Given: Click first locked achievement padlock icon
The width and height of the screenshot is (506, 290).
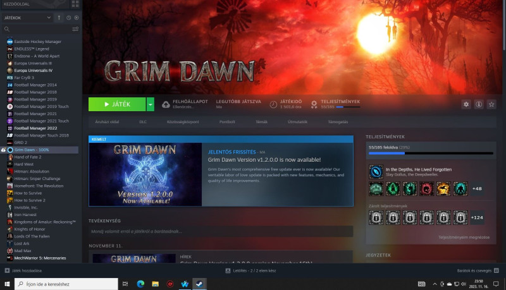Looking at the screenshot, I should click(376, 218).
